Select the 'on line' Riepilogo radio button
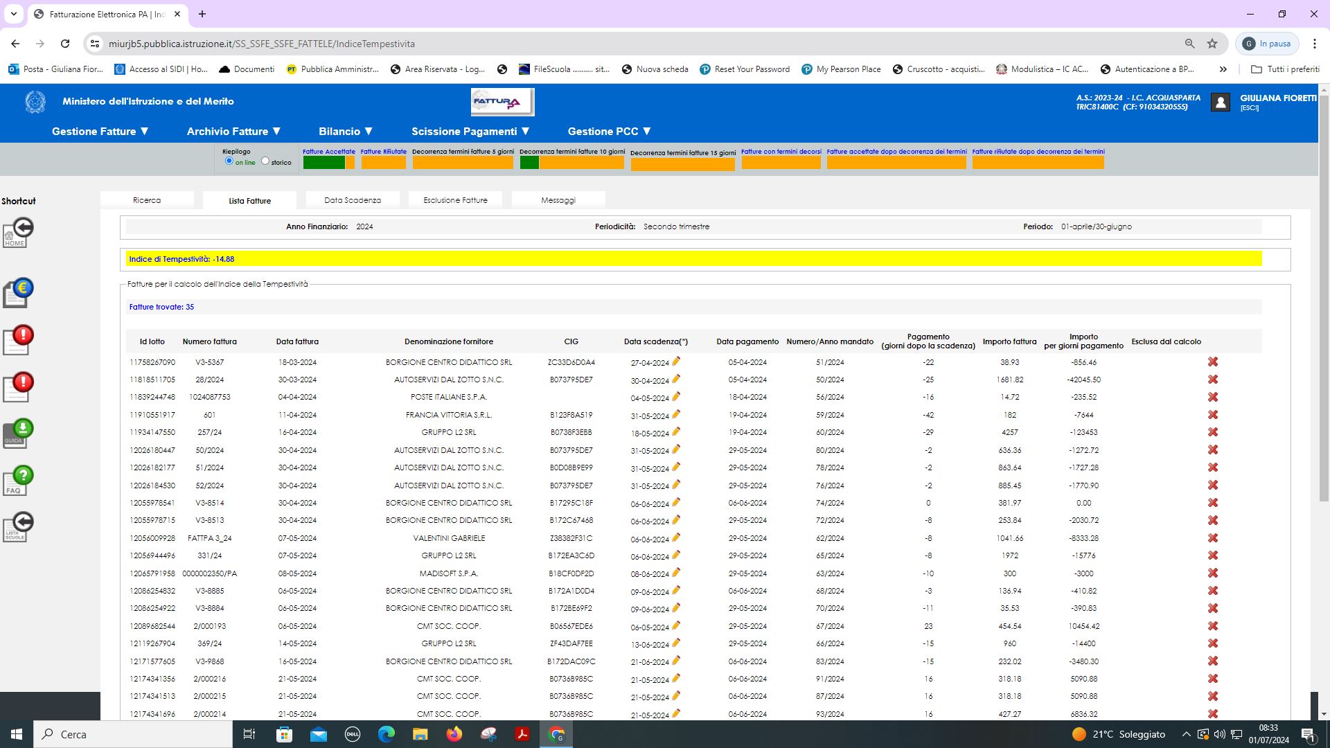Screen dimensions: 1330x748 click(x=229, y=161)
